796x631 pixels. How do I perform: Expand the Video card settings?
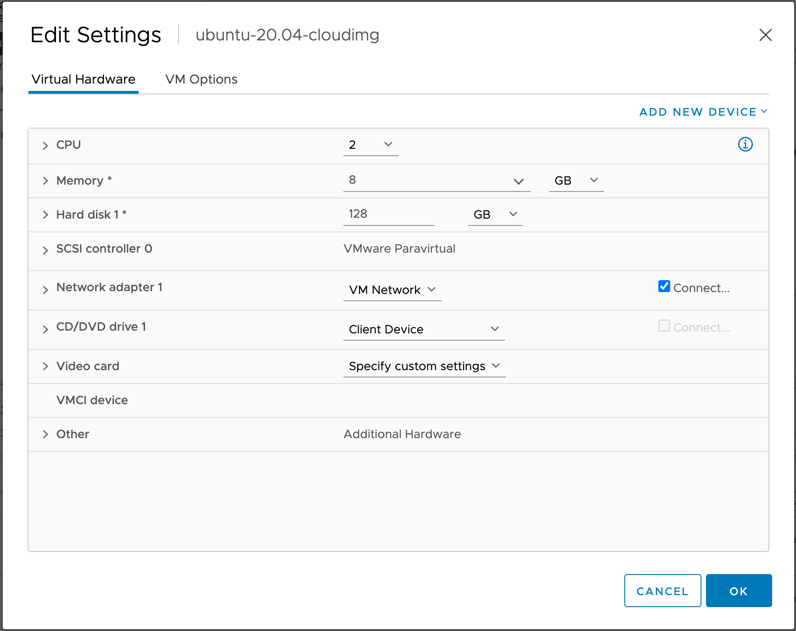click(x=45, y=366)
